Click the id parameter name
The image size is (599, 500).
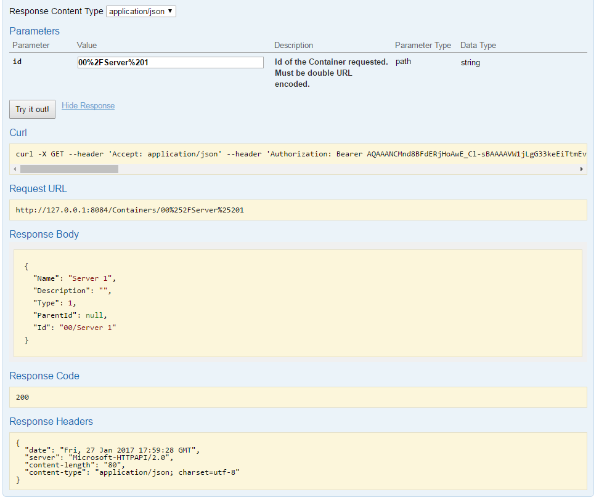tap(17, 62)
